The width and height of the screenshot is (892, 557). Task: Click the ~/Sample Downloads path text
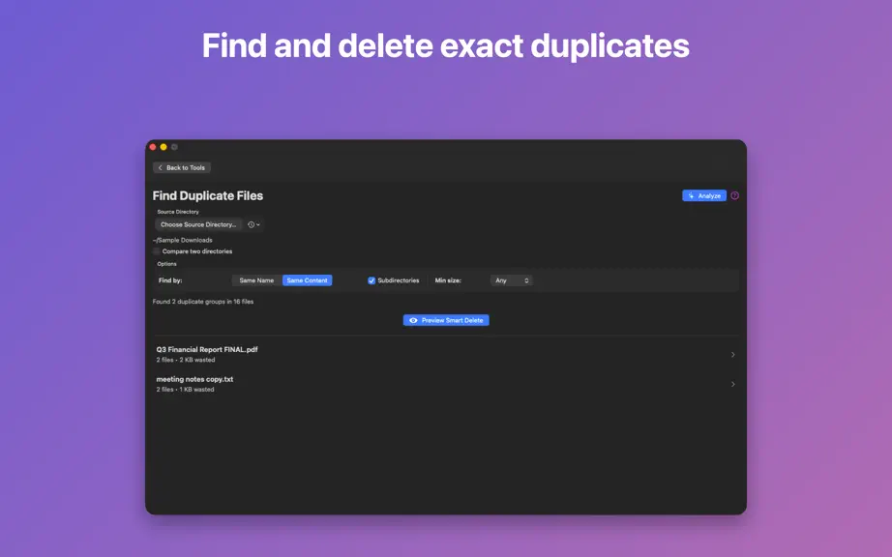click(x=183, y=240)
